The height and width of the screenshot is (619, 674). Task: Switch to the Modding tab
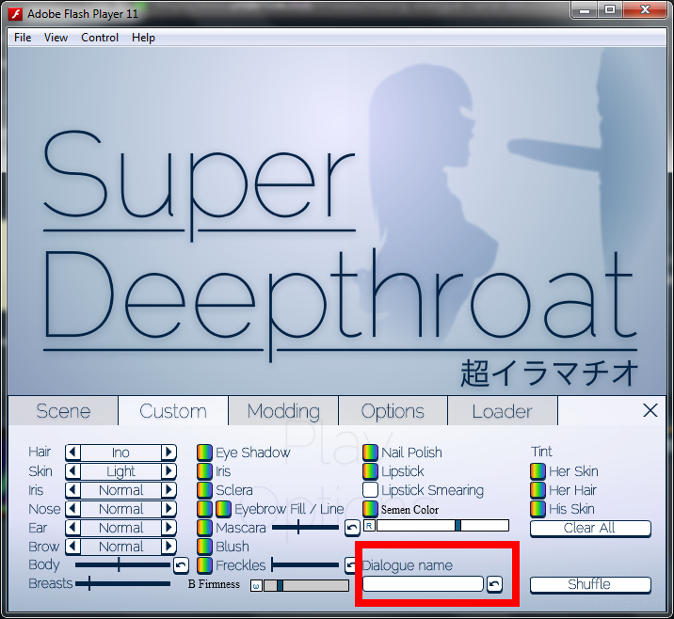tap(283, 411)
